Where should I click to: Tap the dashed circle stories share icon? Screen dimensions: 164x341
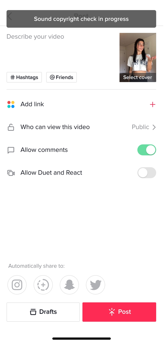point(43,285)
